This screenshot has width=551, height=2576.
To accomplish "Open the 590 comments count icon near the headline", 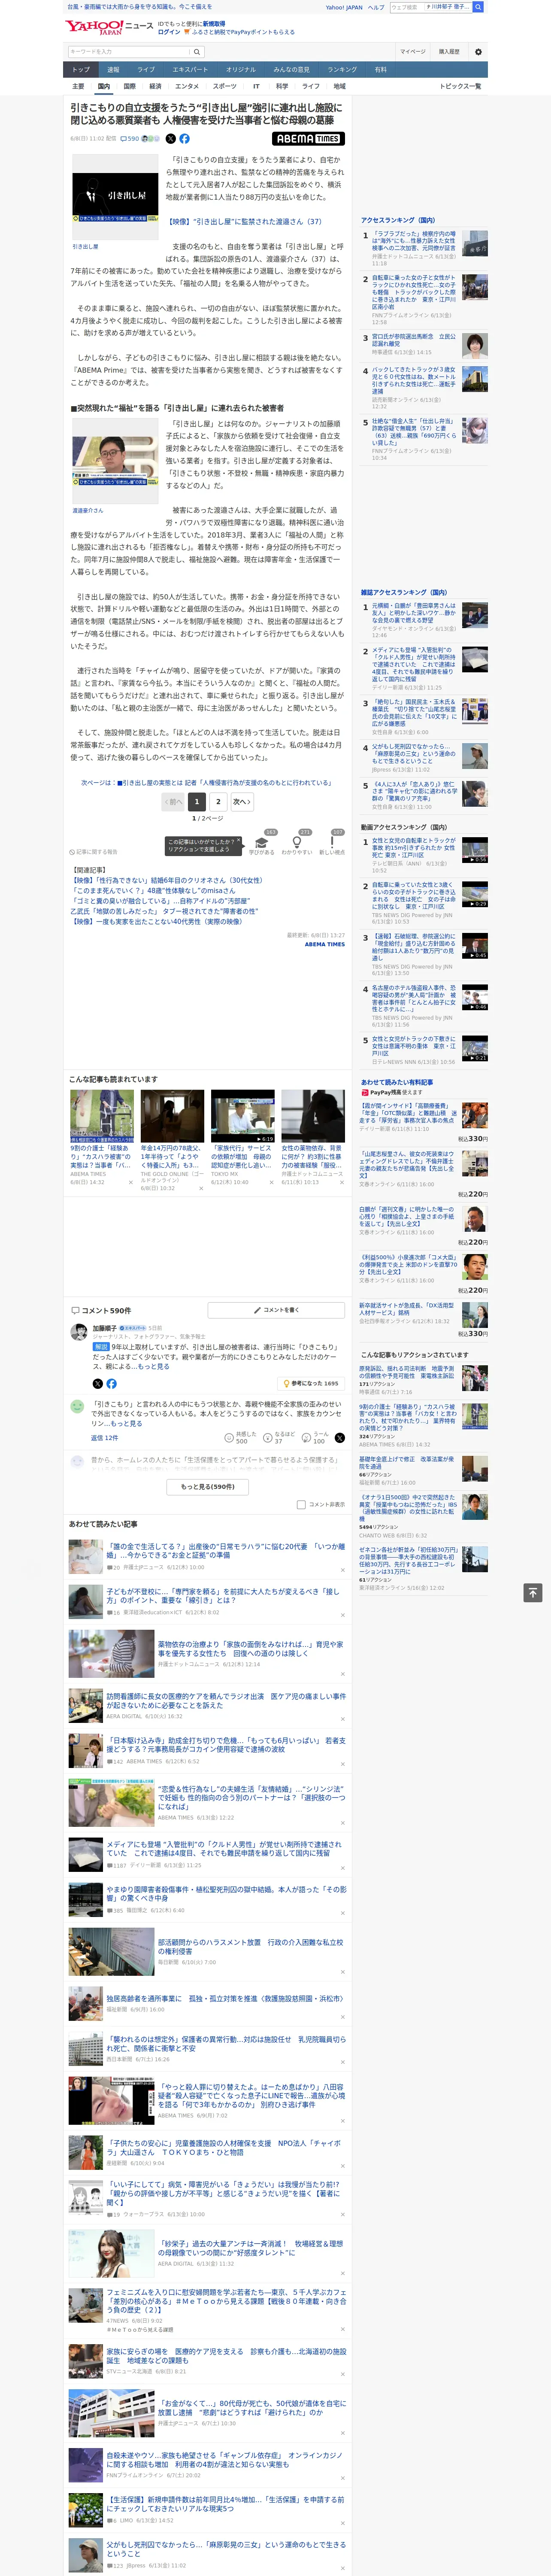I will (x=130, y=139).
